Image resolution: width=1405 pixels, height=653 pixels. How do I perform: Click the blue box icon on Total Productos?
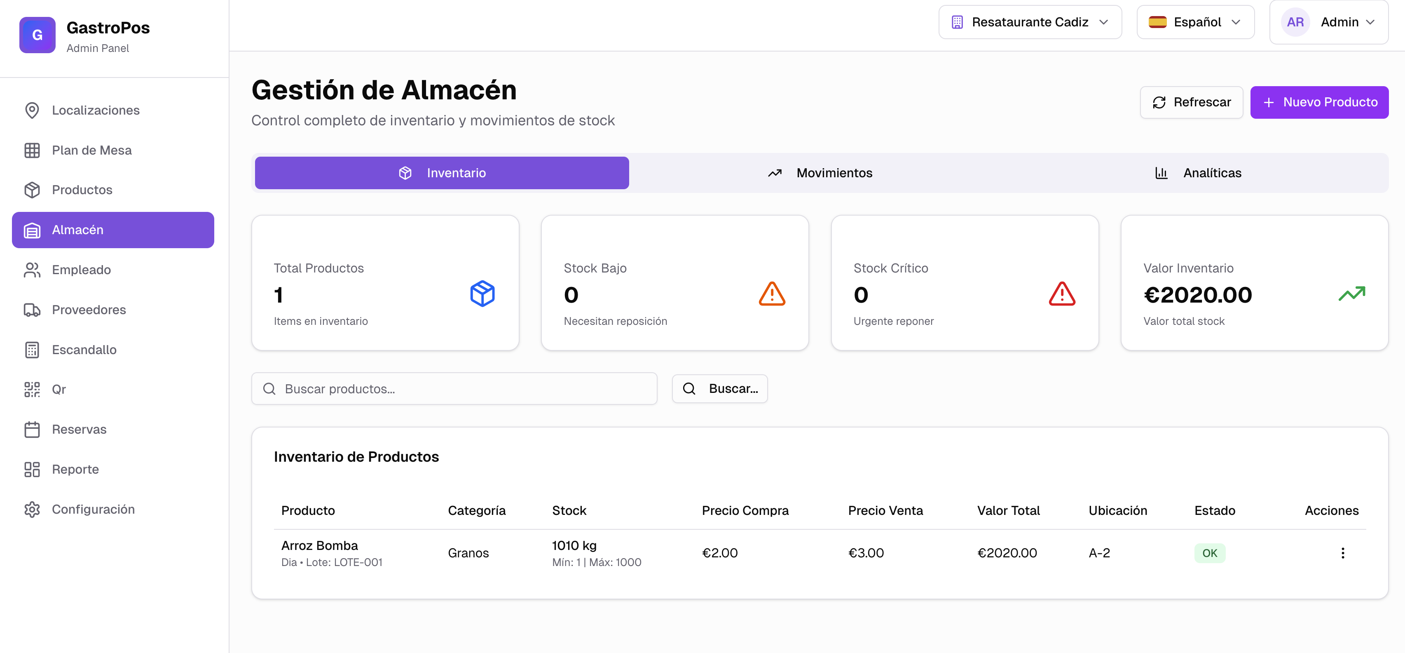tap(482, 294)
